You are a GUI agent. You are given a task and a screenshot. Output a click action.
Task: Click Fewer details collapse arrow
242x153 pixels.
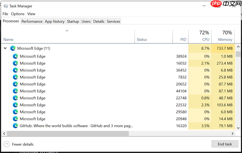click(7, 144)
